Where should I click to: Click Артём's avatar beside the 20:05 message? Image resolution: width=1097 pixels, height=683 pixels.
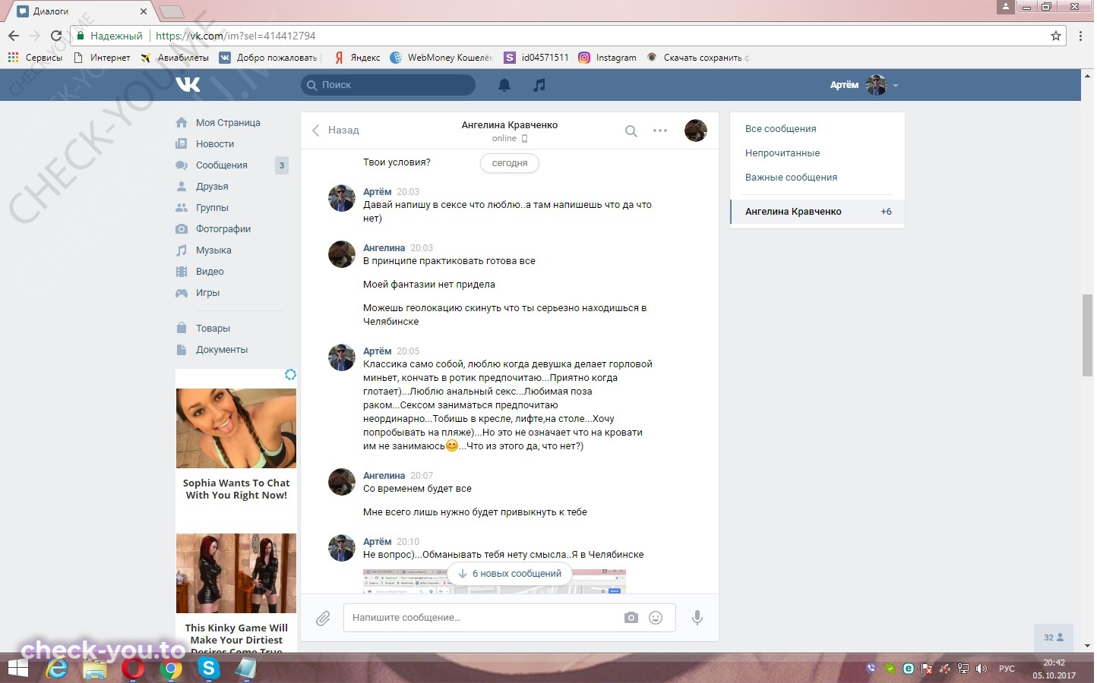342,357
